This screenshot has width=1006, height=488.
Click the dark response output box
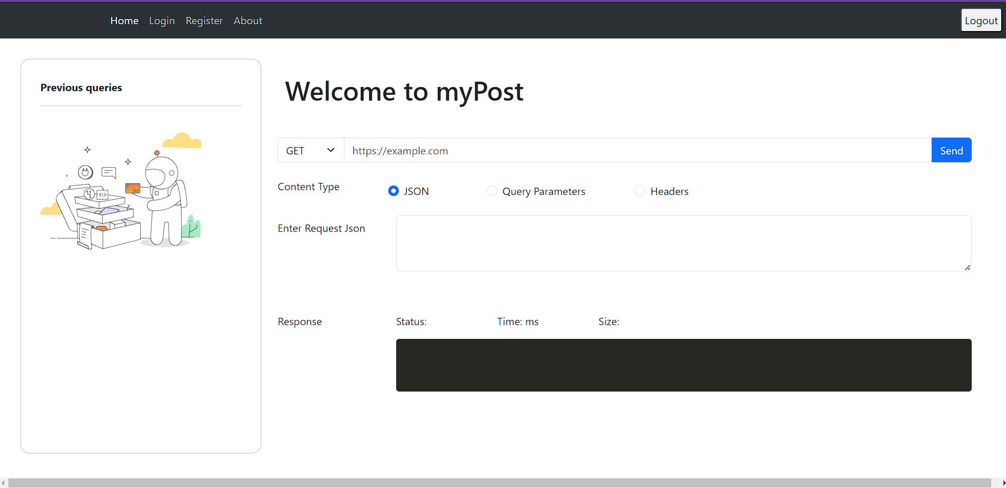coord(683,365)
